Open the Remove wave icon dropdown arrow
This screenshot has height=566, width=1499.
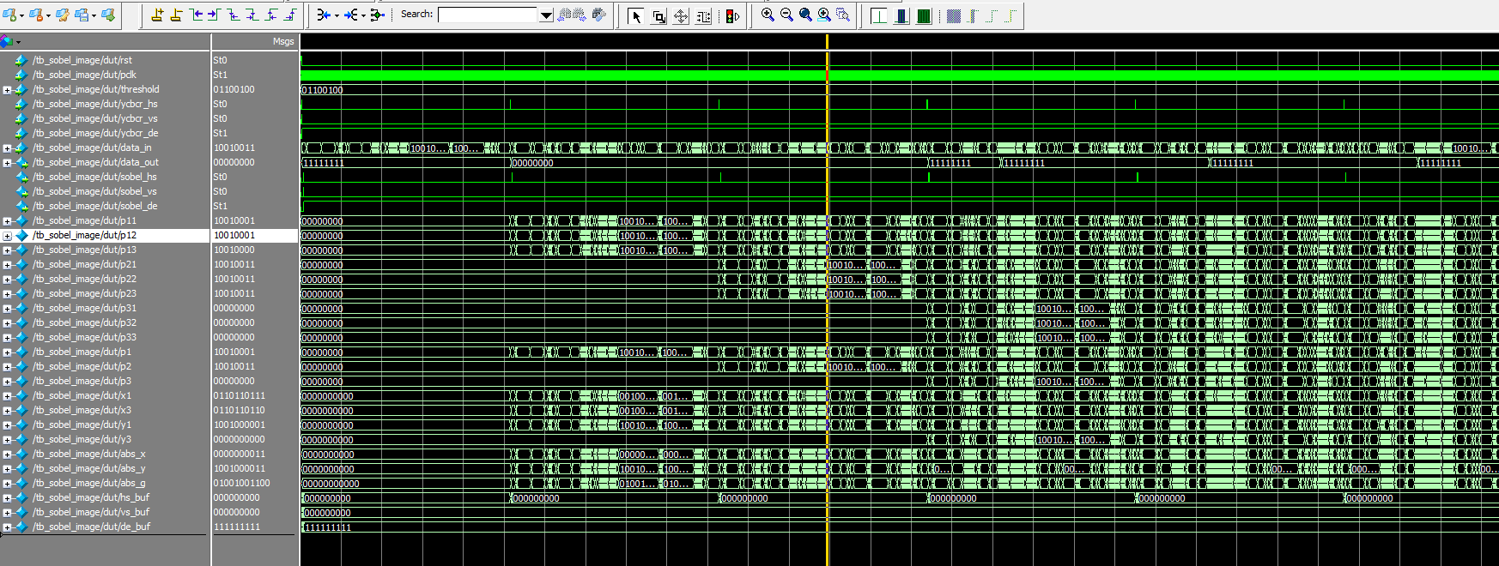click(x=48, y=15)
